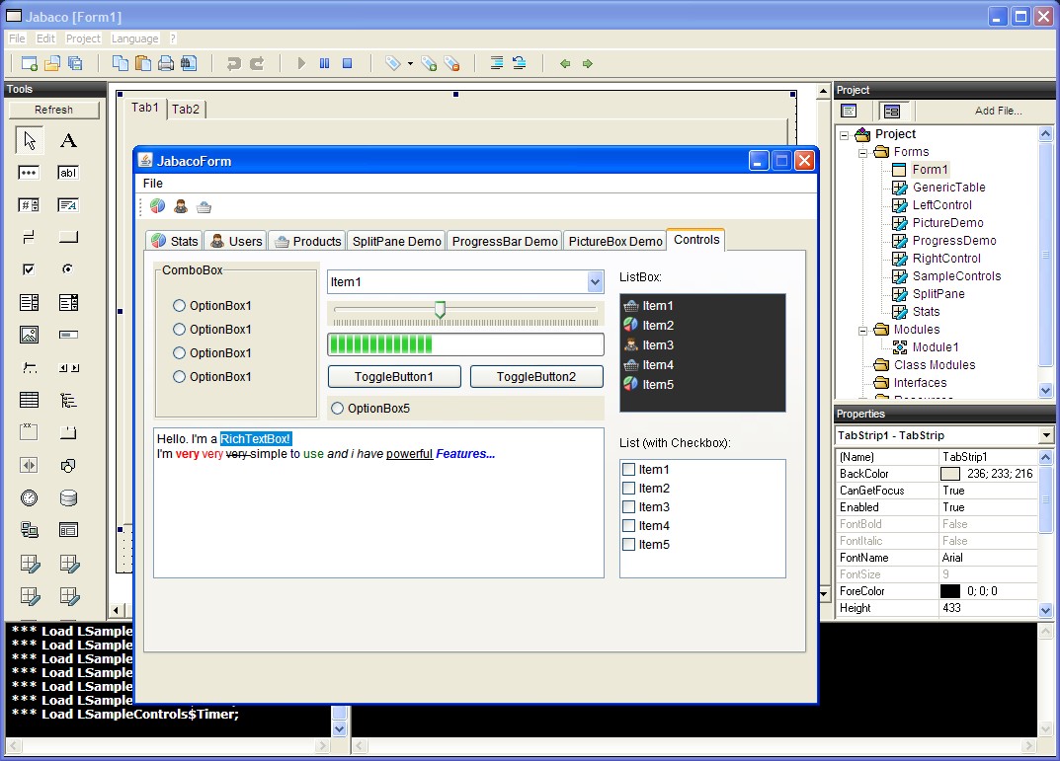Open the File menu in Jabaco
Viewport: 1060px width, 761px height.
coord(17,38)
